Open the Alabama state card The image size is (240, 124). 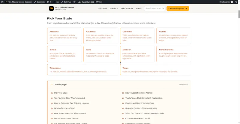point(64,36)
